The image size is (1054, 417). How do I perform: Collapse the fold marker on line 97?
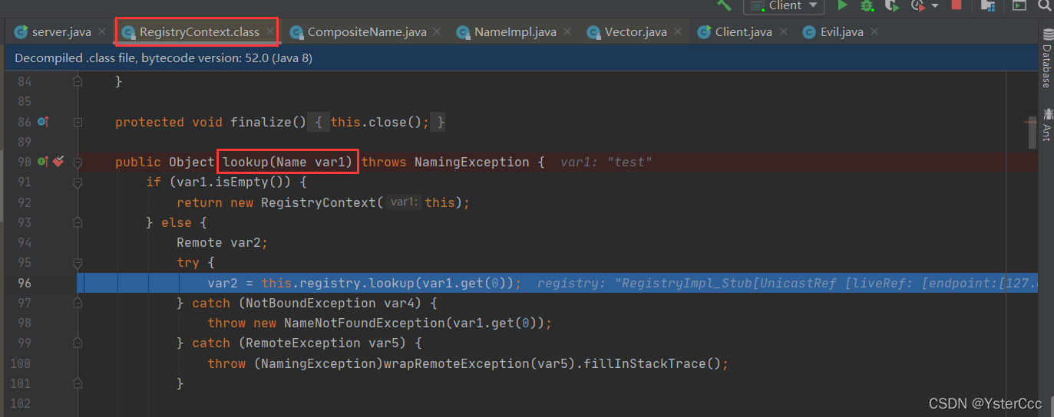click(x=78, y=303)
